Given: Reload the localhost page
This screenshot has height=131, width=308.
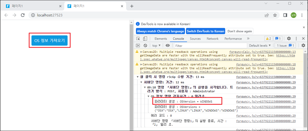Looking at the screenshot, I should (23, 15).
